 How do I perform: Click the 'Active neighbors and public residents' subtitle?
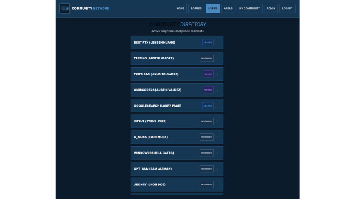177,31
